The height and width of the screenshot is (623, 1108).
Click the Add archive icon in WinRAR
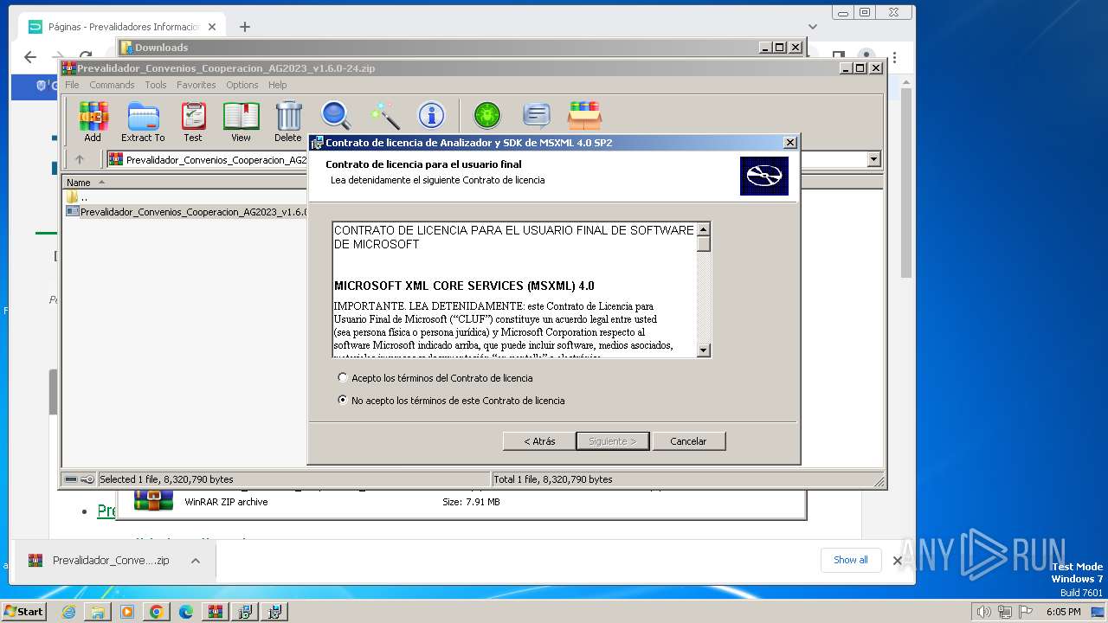(93, 121)
